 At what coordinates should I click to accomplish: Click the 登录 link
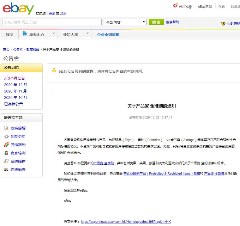pos(52,14)
